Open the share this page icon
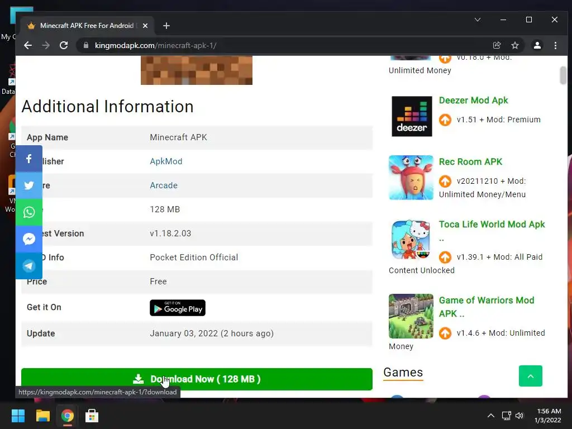572x429 pixels. pyautogui.click(x=497, y=45)
